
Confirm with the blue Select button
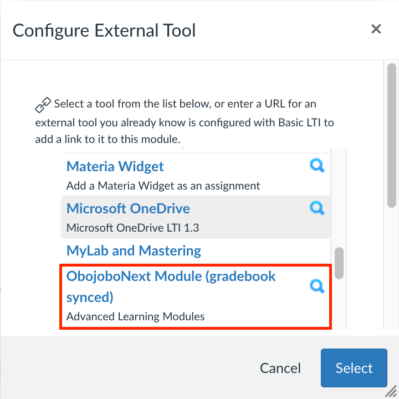[354, 368]
